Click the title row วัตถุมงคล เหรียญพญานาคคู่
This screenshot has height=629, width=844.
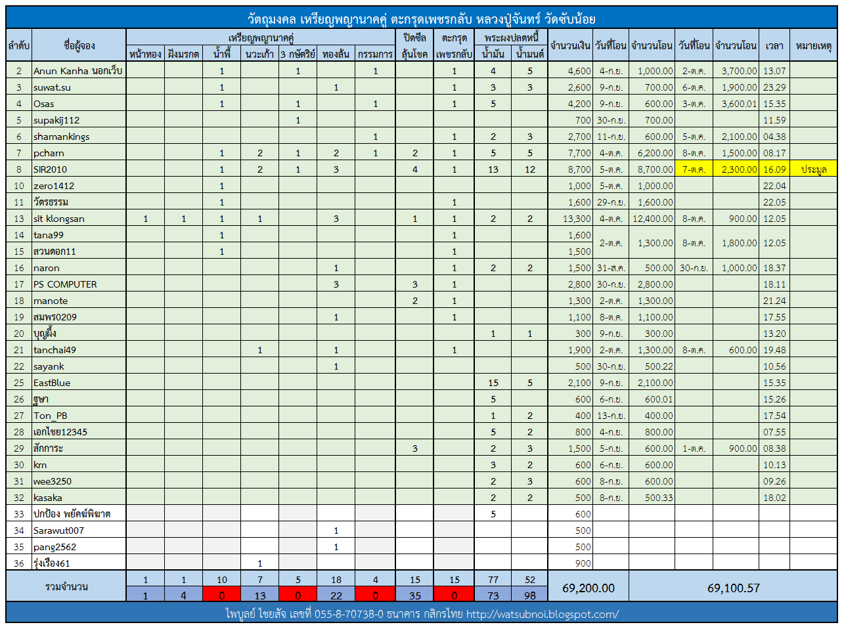point(422,18)
